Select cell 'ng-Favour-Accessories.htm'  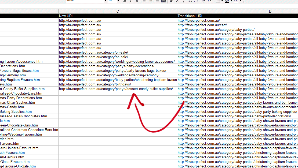(x=29, y=61)
